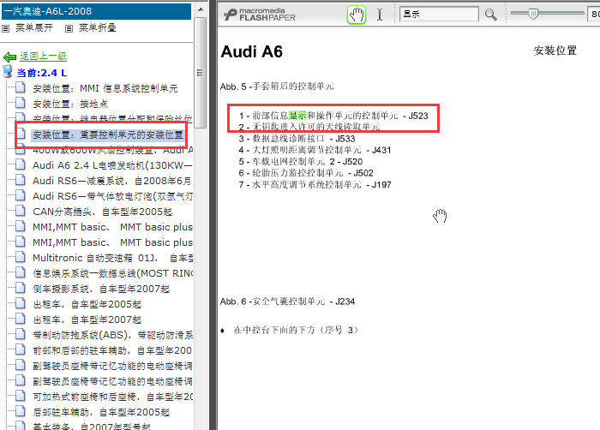Open 安装位置：接地点 entry

point(70,104)
